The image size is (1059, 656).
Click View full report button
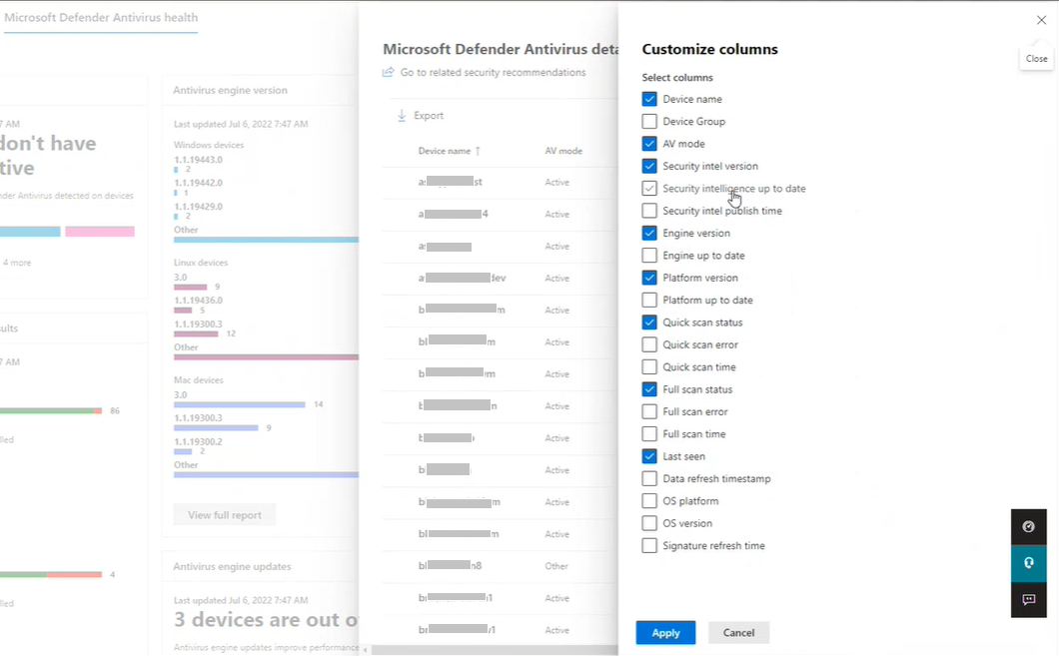(225, 515)
